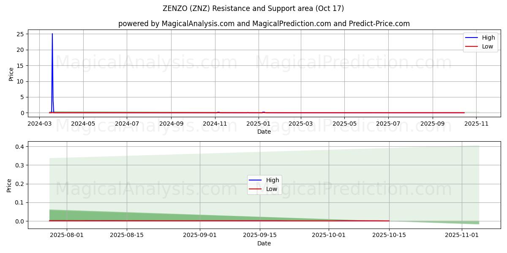This screenshot has height=253, width=507.
Task: Click the 2025-10-15 tick label on bottom chart
Action: click(x=389, y=235)
